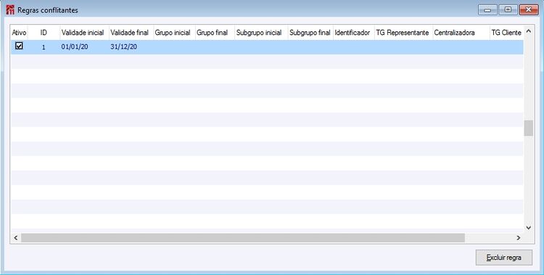Select the 01/01/20 date cell
Viewport: 544px width, 275px height.
click(84, 47)
